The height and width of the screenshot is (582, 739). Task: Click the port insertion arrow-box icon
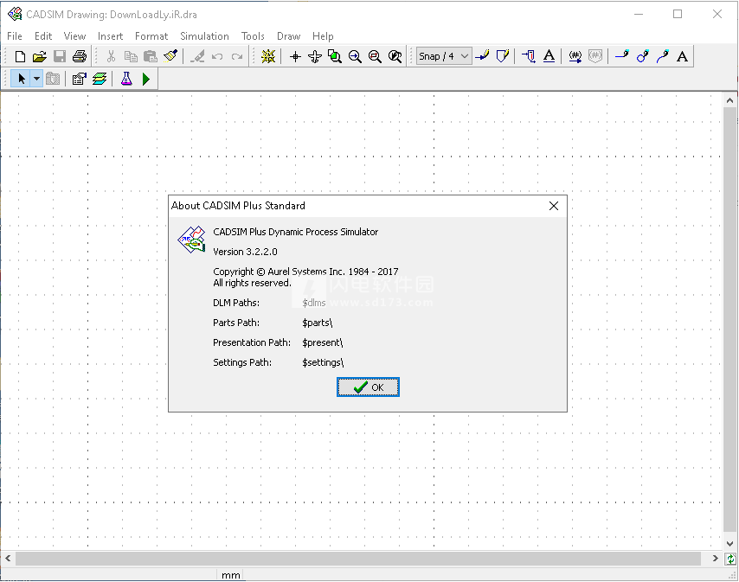click(529, 56)
